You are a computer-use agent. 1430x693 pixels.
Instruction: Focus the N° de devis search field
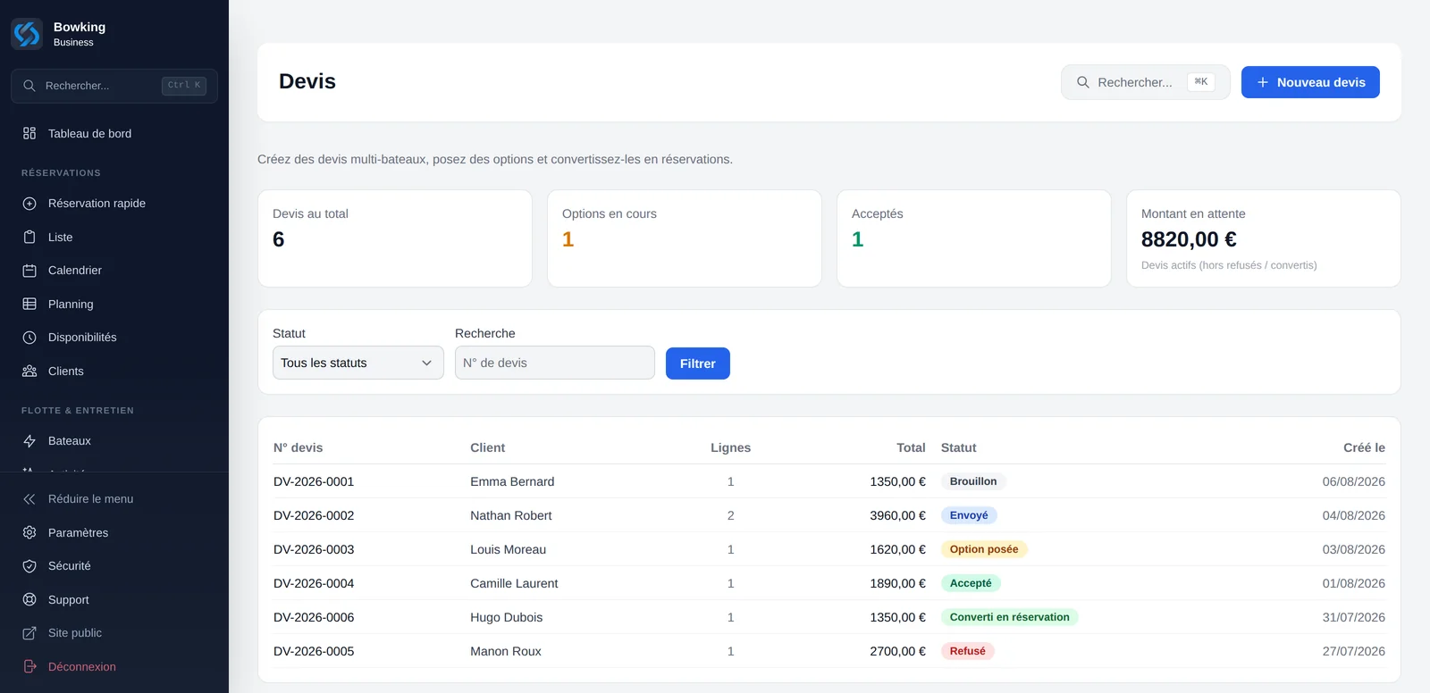tap(555, 363)
